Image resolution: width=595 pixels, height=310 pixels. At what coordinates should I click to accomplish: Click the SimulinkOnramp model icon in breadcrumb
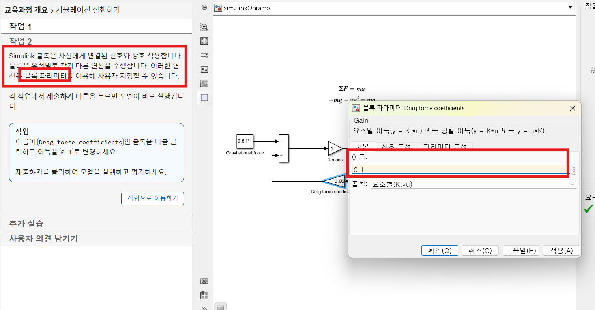[x=219, y=8]
